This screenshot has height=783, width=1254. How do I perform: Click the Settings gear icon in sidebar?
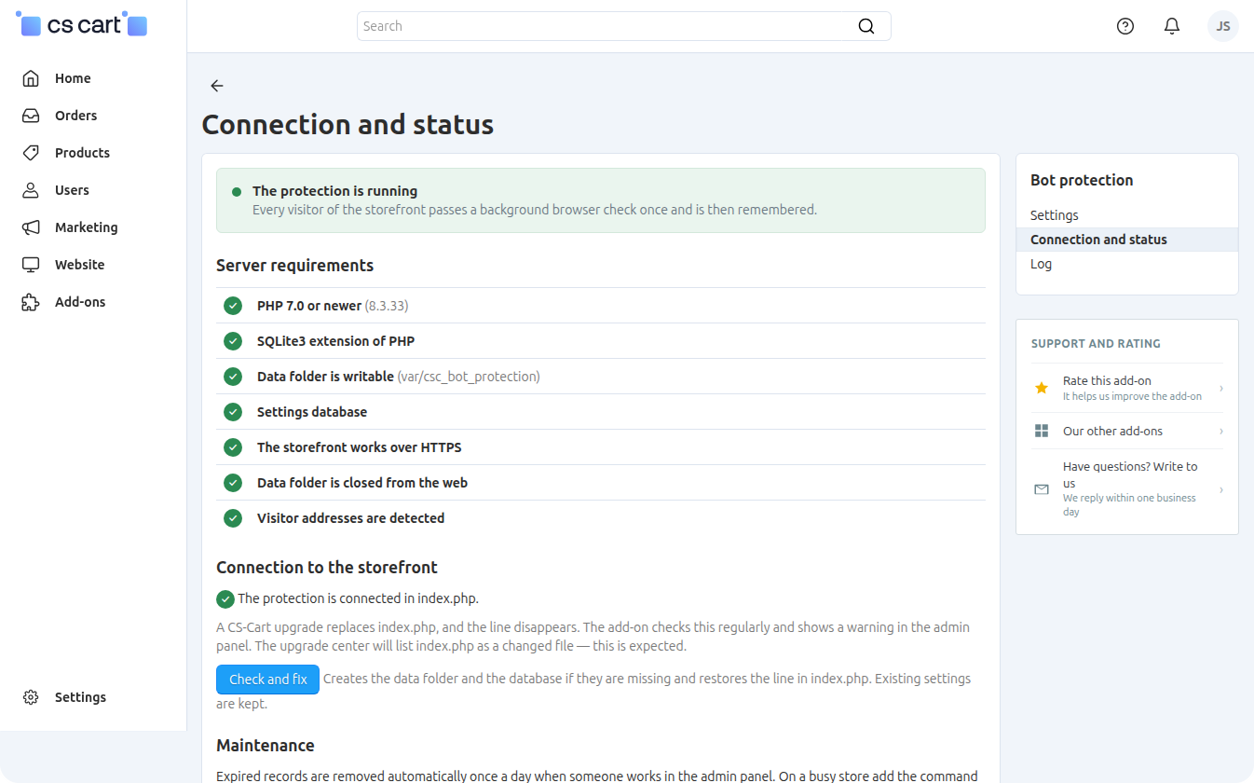31,697
